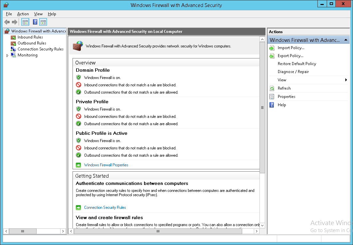Expand the Monitoring tree node
The width and height of the screenshot is (353, 245).
7,55
